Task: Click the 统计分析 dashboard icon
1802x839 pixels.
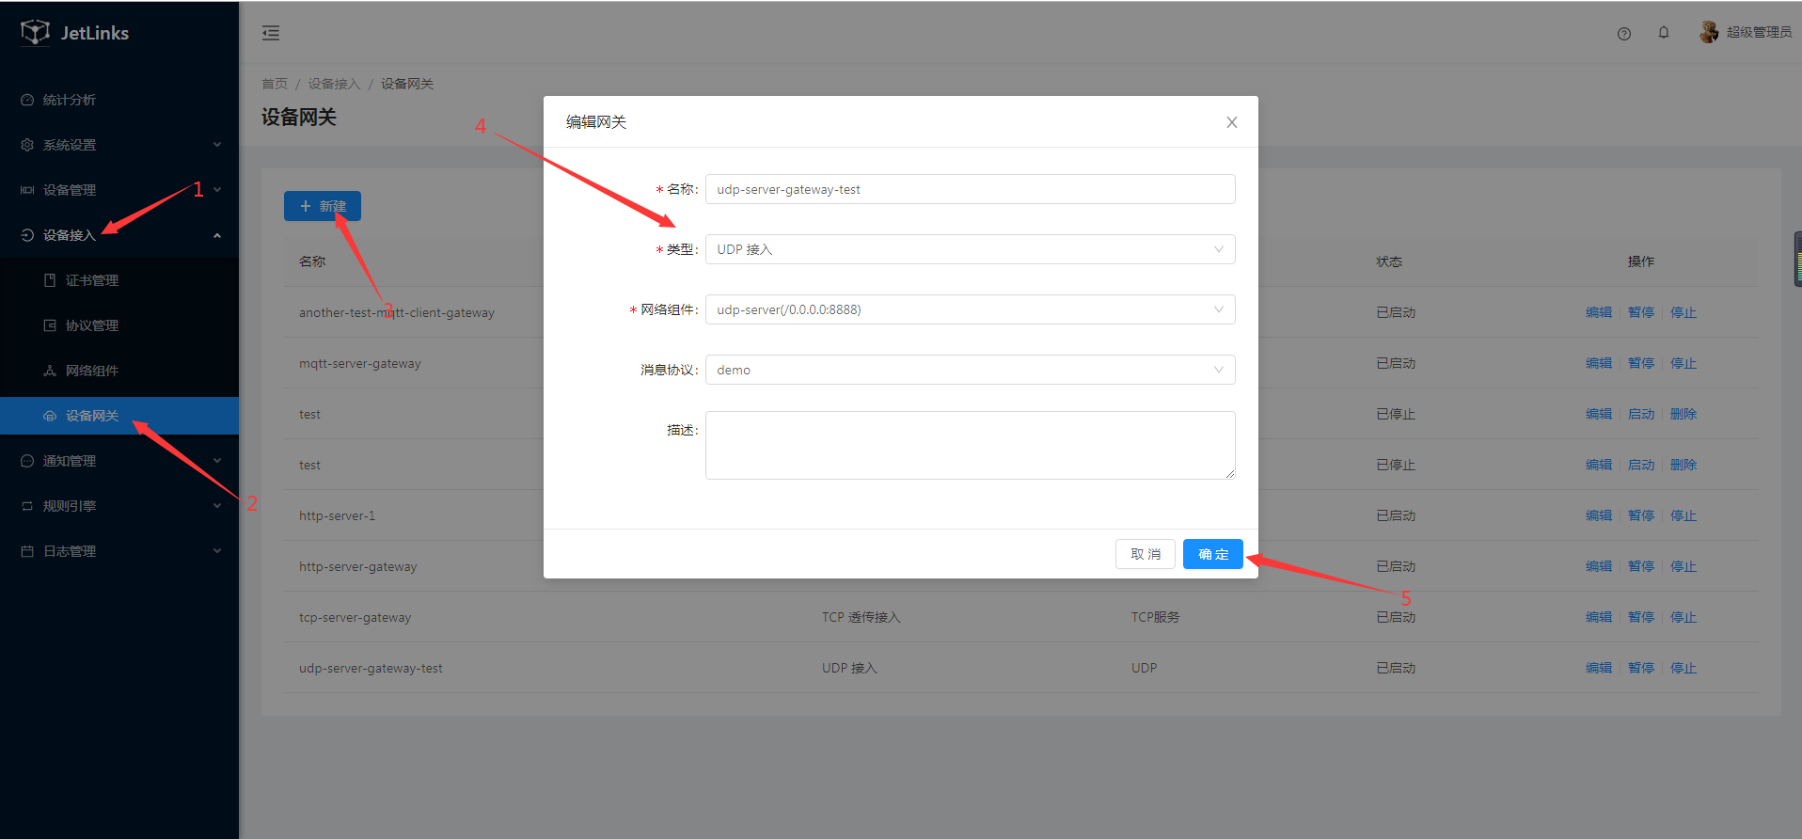Action: (x=27, y=100)
